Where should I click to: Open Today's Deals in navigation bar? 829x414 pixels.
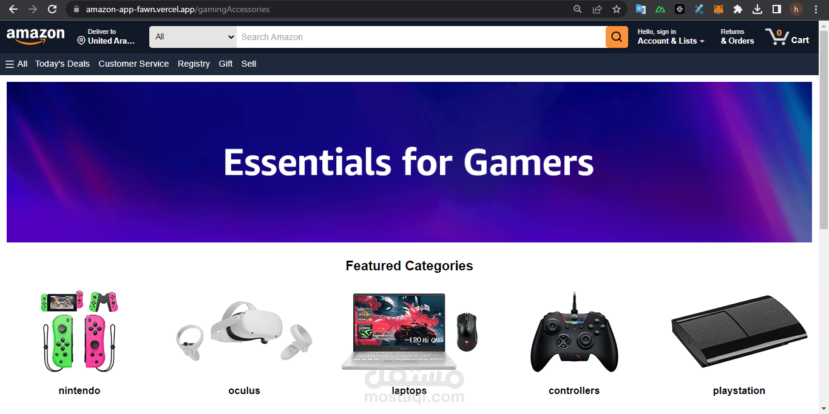click(x=63, y=64)
